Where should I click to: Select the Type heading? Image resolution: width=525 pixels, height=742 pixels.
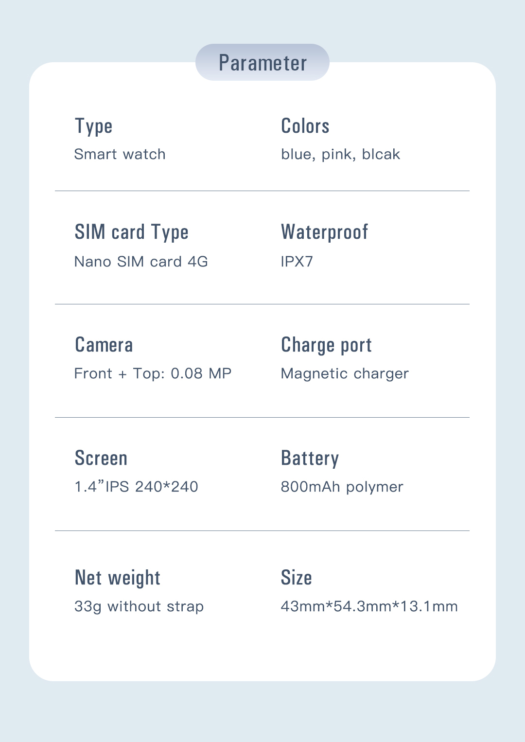tap(93, 126)
